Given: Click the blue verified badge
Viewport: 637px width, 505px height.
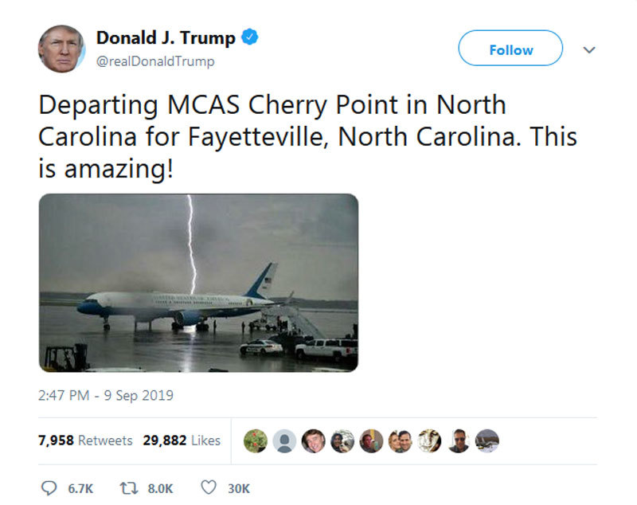Looking at the screenshot, I should click(x=248, y=37).
